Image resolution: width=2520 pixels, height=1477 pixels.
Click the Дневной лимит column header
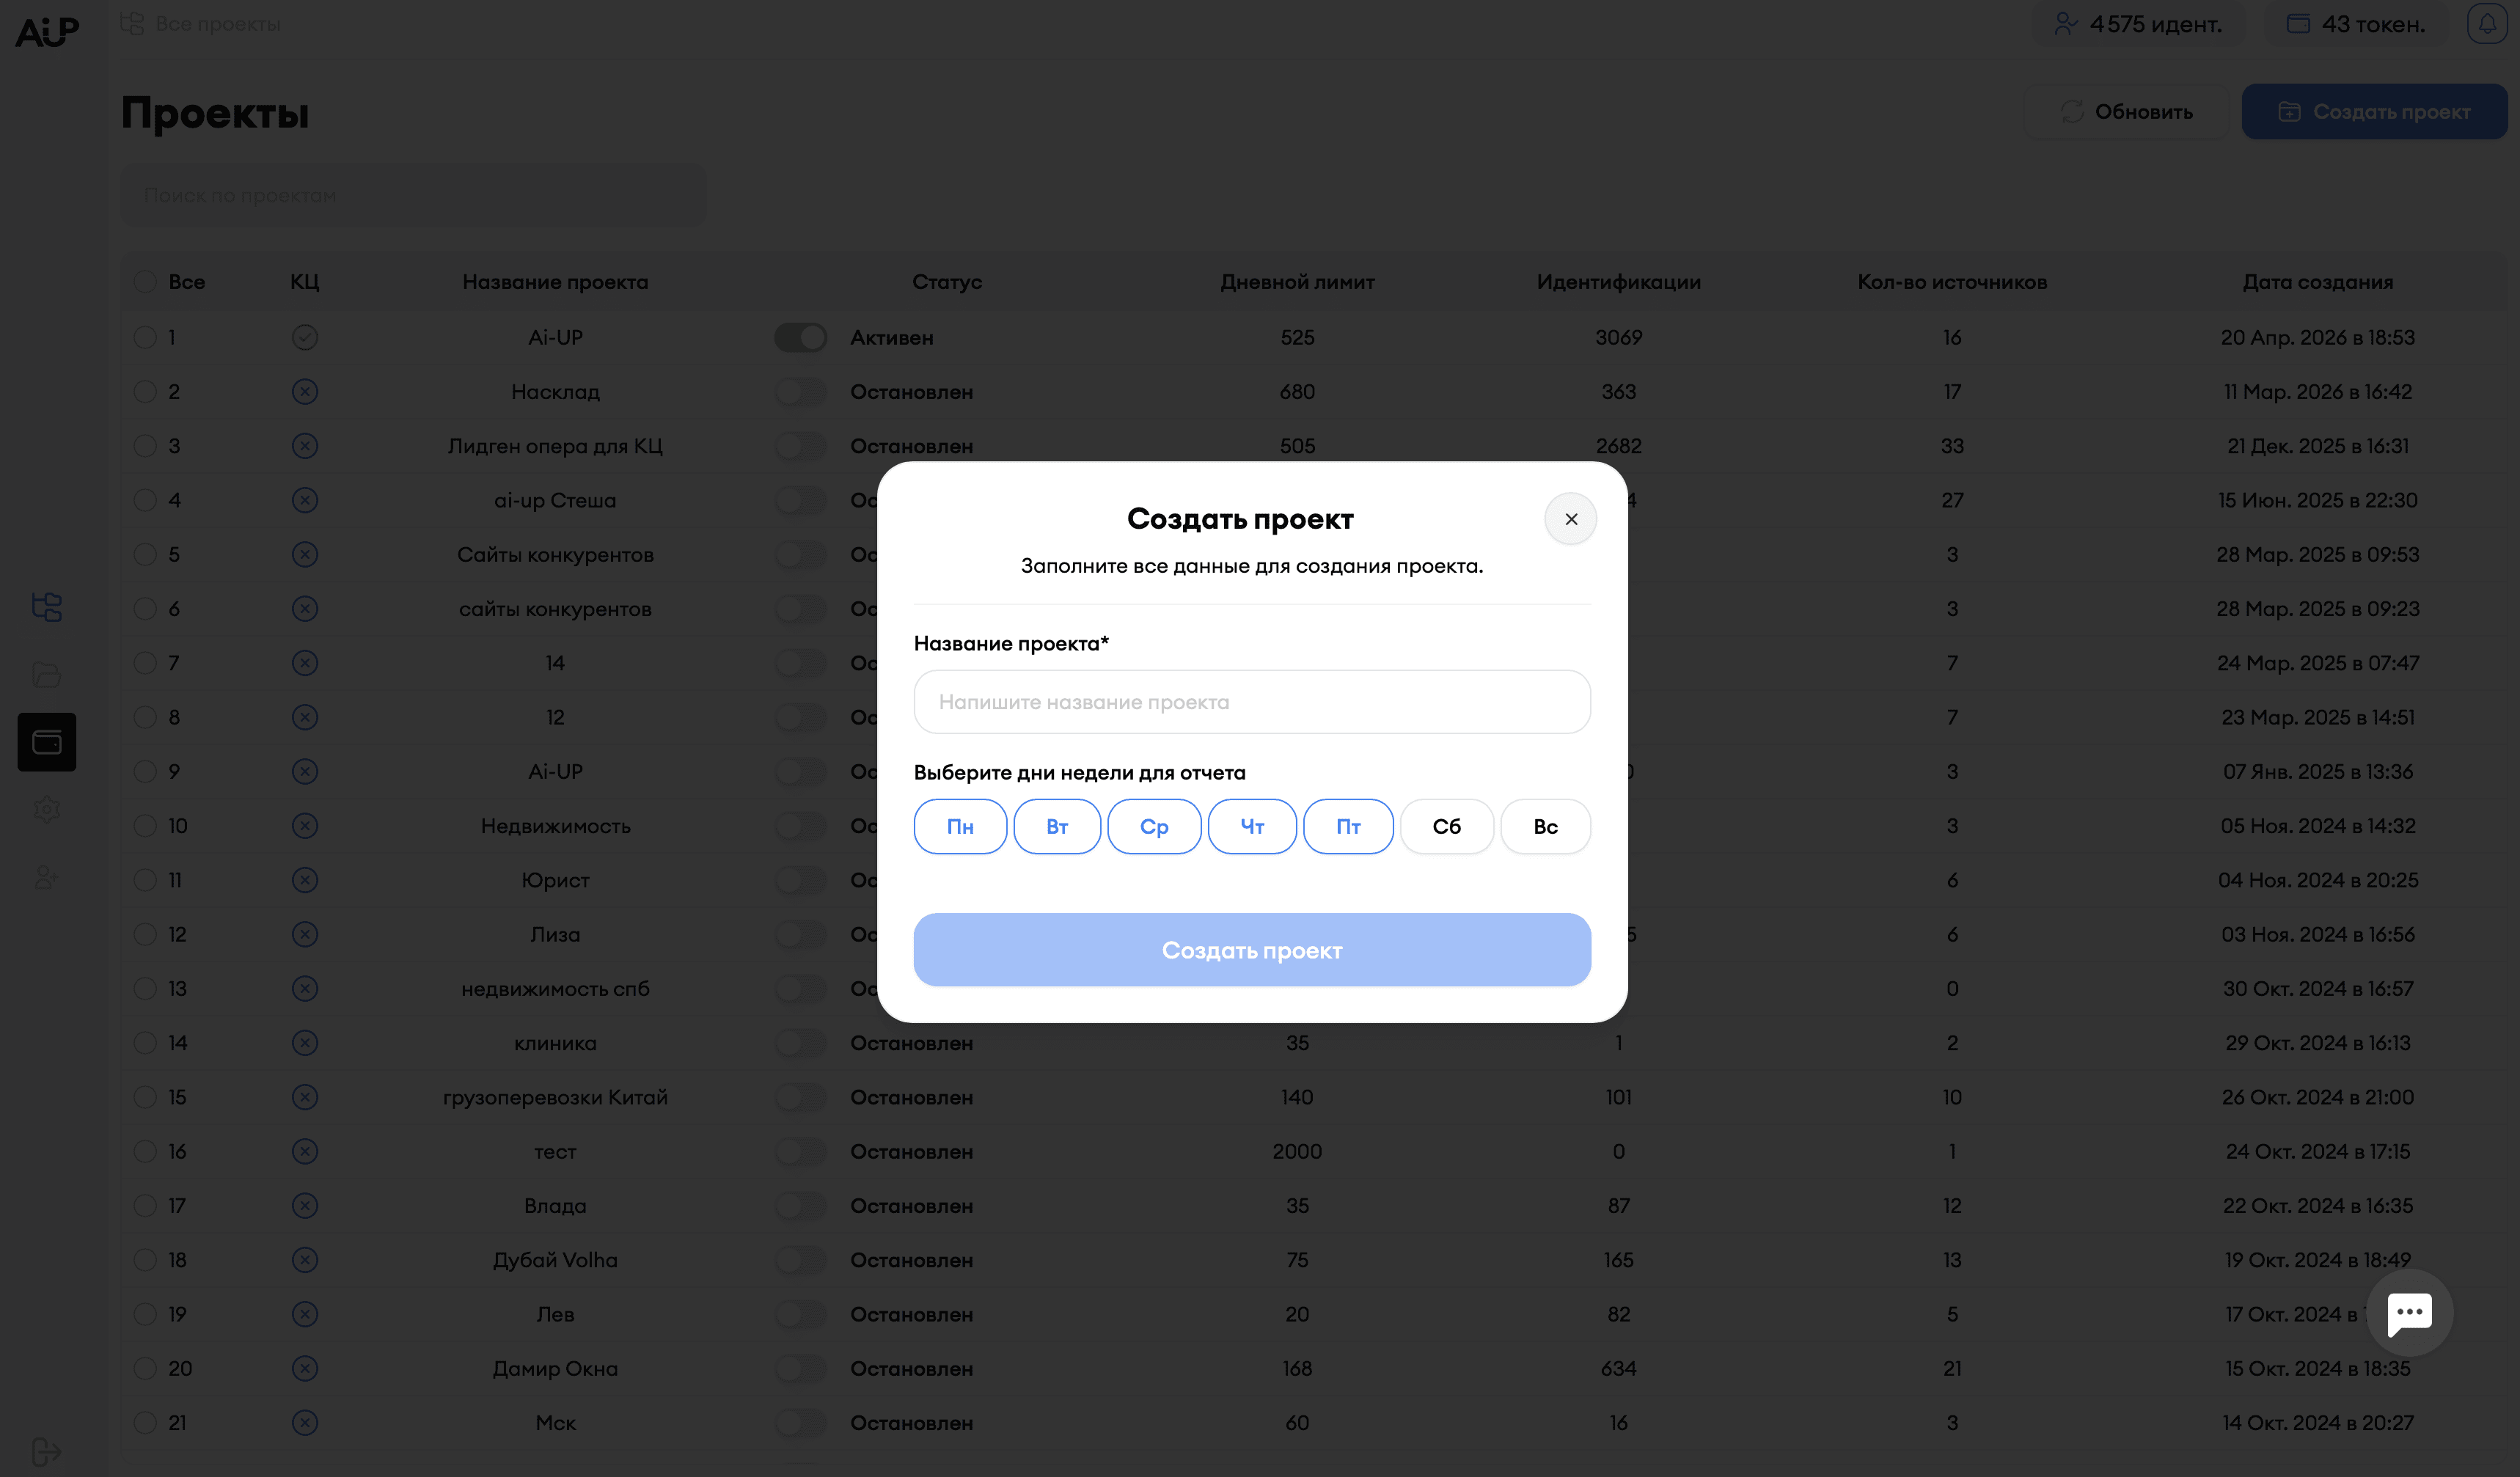(x=1297, y=282)
